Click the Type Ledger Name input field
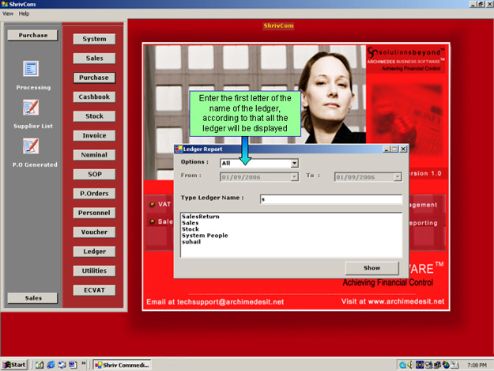Screen dimensions: 494x371 (331, 199)
